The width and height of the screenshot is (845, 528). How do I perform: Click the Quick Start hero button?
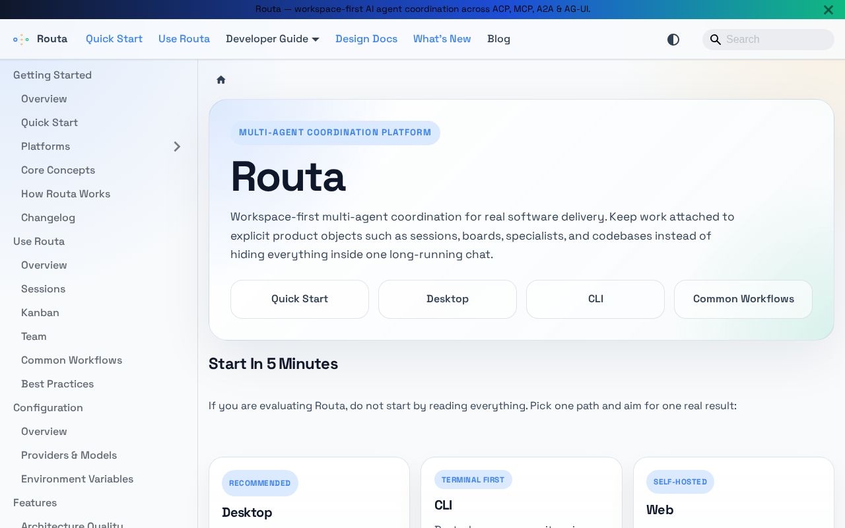coord(300,299)
